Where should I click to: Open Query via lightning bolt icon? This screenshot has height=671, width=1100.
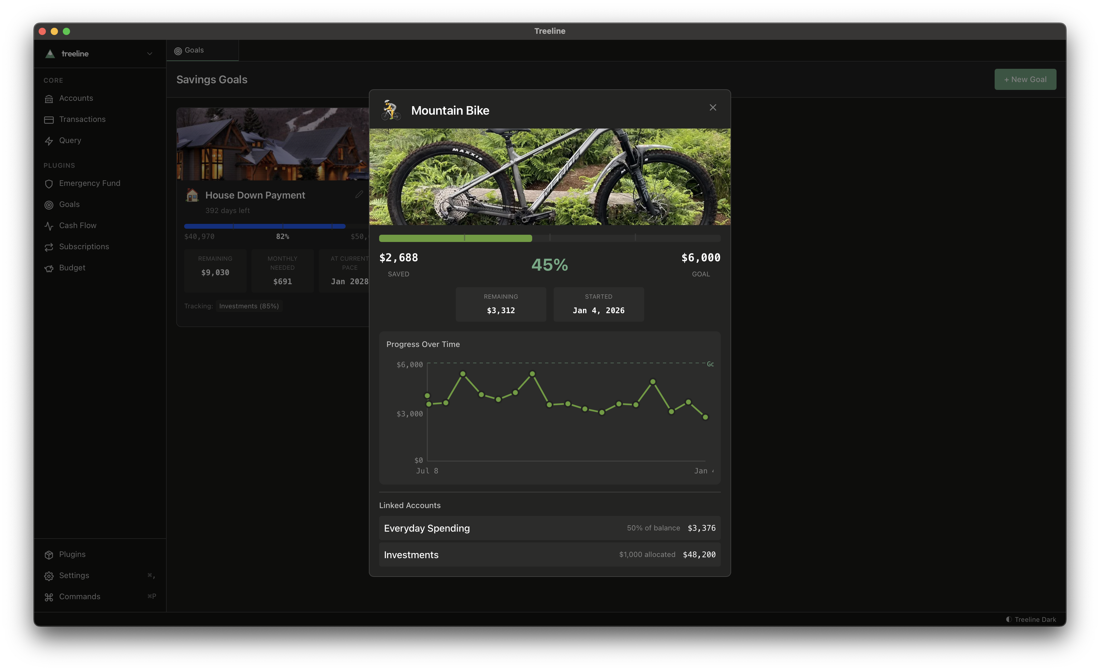(49, 141)
